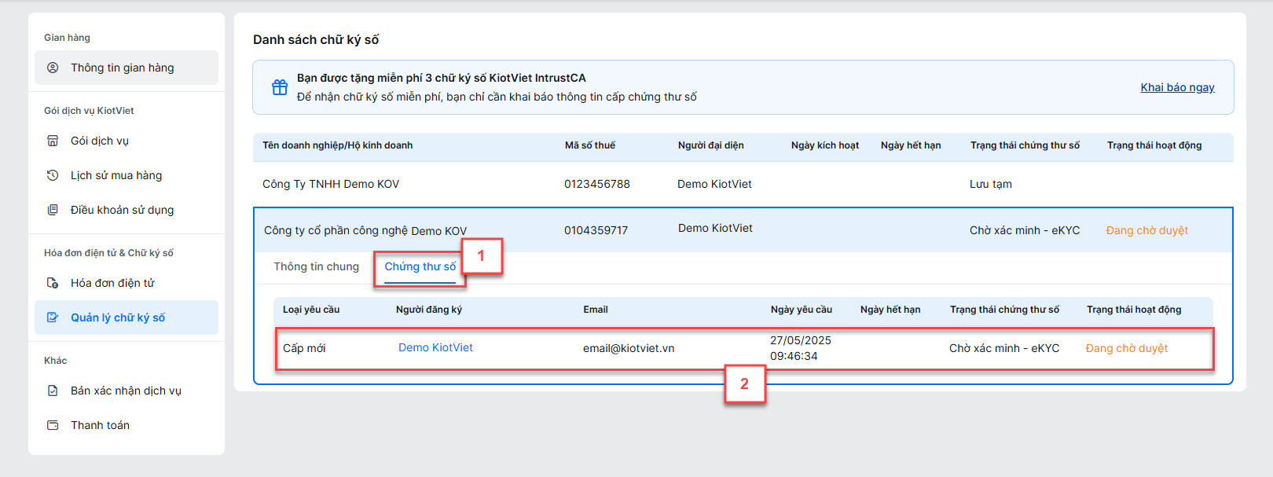Click the Khai báo ngay link
The width and height of the screenshot is (1273, 477).
(x=1177, y=87)
